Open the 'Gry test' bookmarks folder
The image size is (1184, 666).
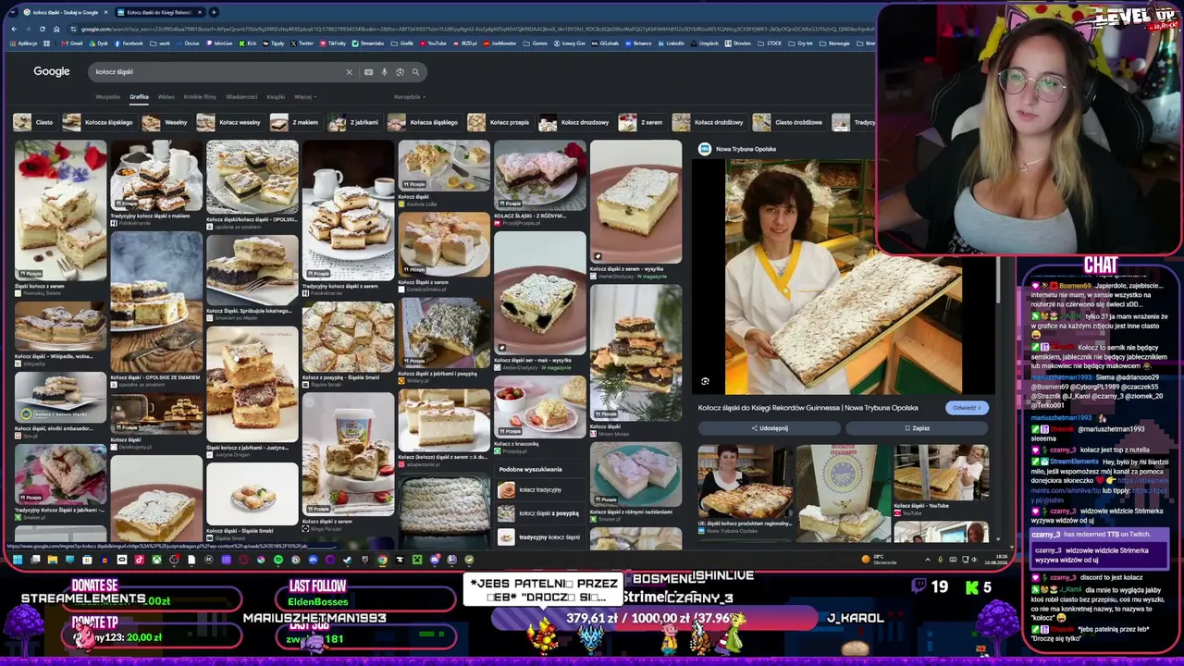802,43
